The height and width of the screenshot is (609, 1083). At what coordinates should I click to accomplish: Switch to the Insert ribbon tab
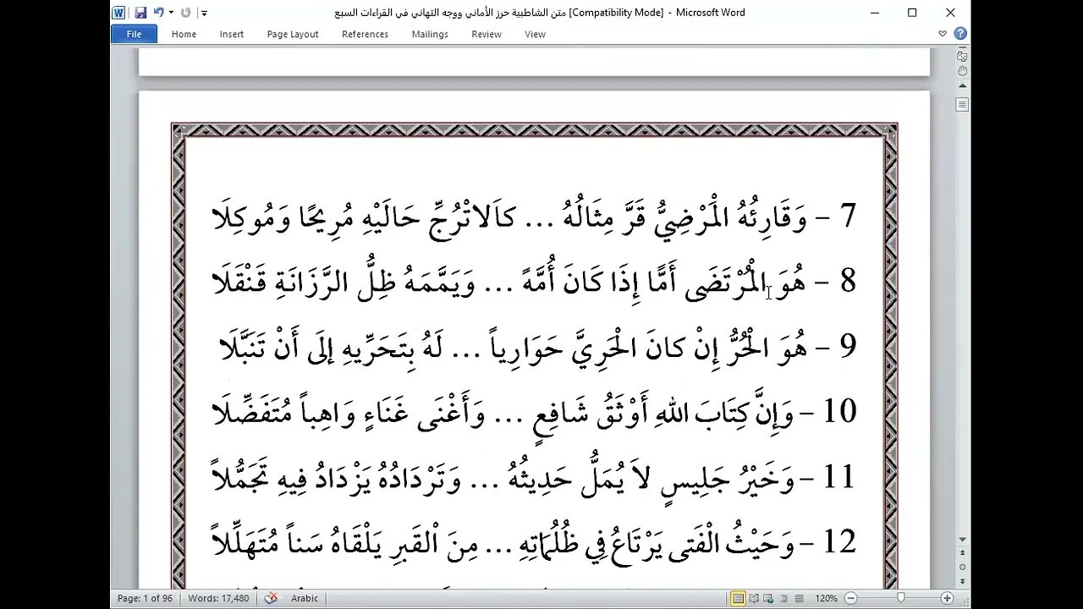click(x=231, y=34)
